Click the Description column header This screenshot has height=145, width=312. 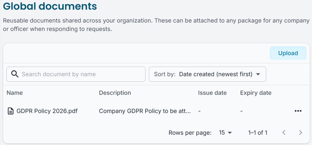pyautogui.click(x=115, y=93)
